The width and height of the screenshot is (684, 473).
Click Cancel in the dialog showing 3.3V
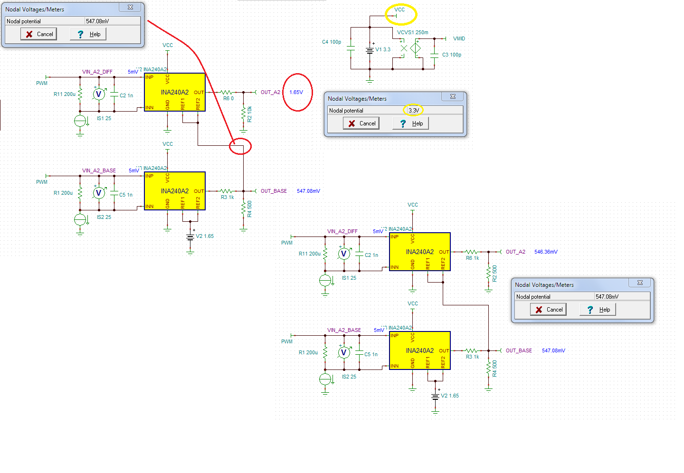tap(361, 123)
